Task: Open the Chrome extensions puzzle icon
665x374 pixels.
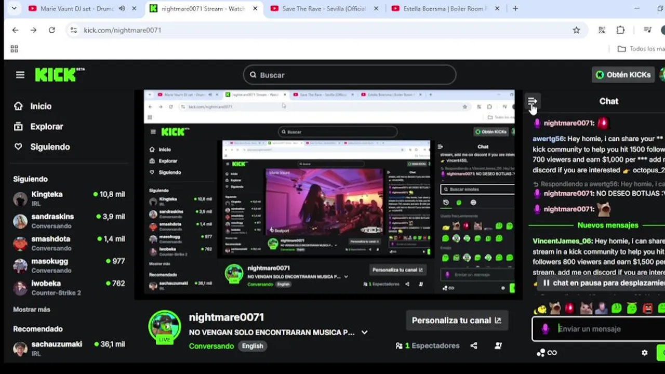Action: click(x=620, y=30)
